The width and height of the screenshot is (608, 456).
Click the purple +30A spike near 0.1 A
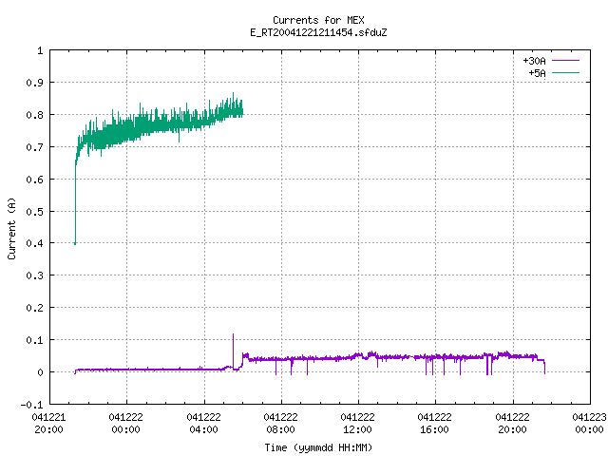(x=233, y=349)
